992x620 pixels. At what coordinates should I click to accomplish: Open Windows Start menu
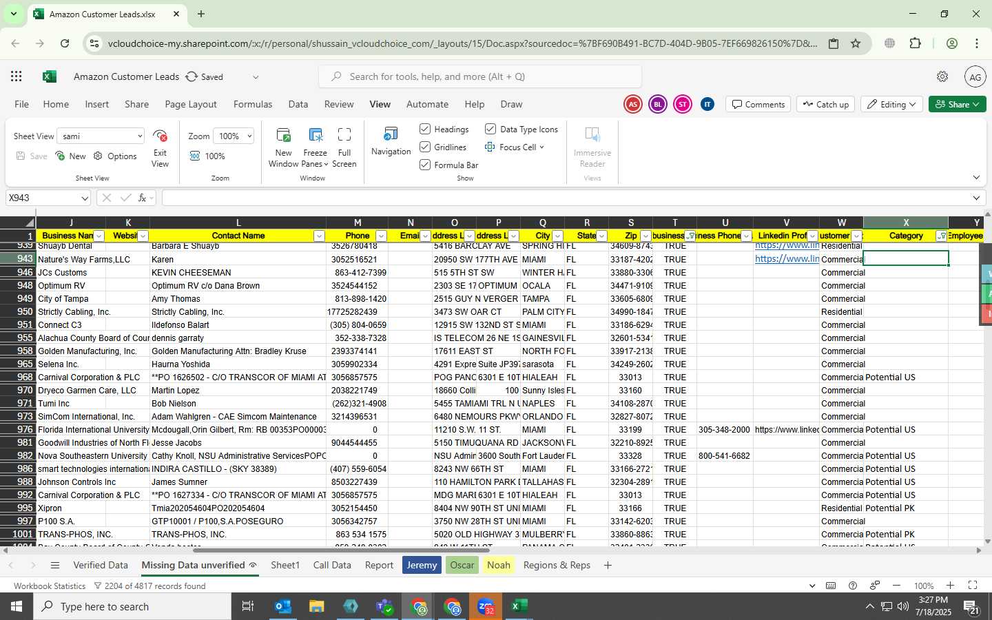coord(17,606)
